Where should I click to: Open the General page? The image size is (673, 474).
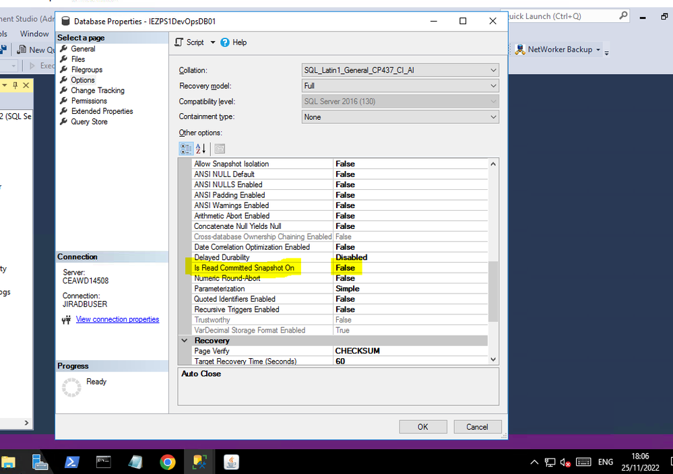tap(83, 49)
